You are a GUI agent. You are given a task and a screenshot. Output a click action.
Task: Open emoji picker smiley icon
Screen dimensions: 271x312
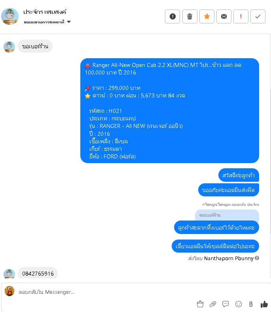point(239,304)
